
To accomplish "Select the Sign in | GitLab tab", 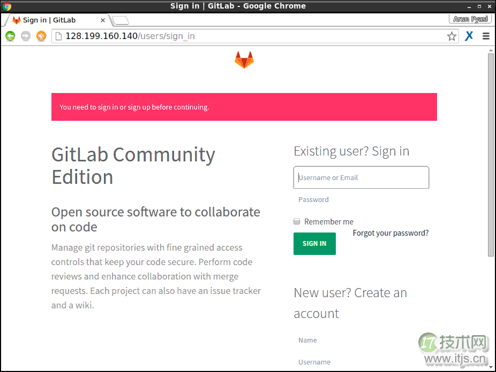I will pyautogui.click(x=57, y=20).
